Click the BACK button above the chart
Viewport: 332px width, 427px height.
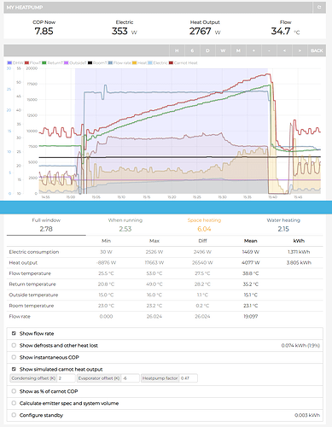317,50
